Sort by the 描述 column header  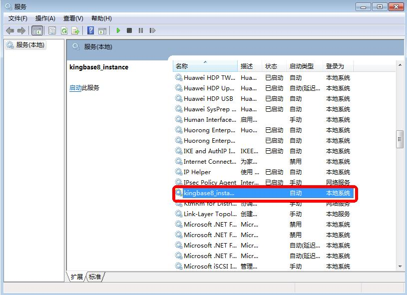250,66
